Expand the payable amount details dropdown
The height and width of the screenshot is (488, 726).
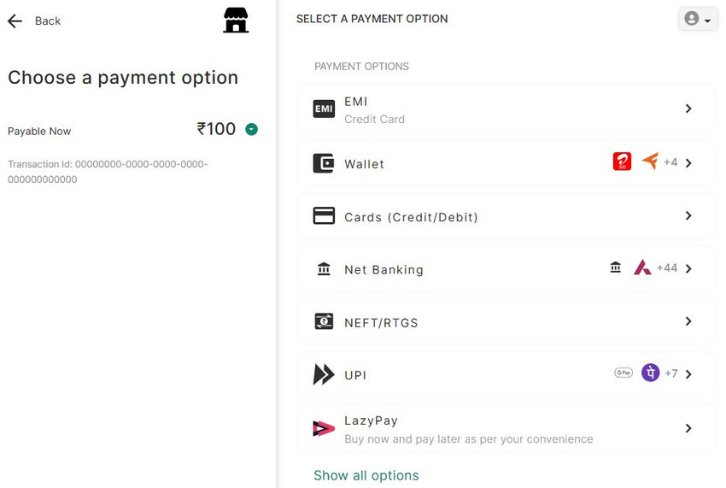pyautogui.click(x=251, y=130)
